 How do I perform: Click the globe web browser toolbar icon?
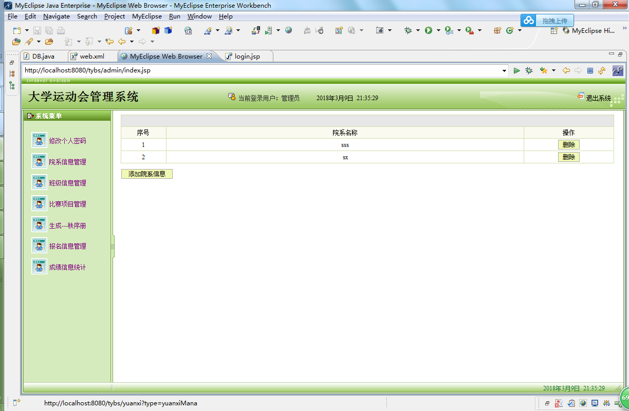click(x=289, y=31)
